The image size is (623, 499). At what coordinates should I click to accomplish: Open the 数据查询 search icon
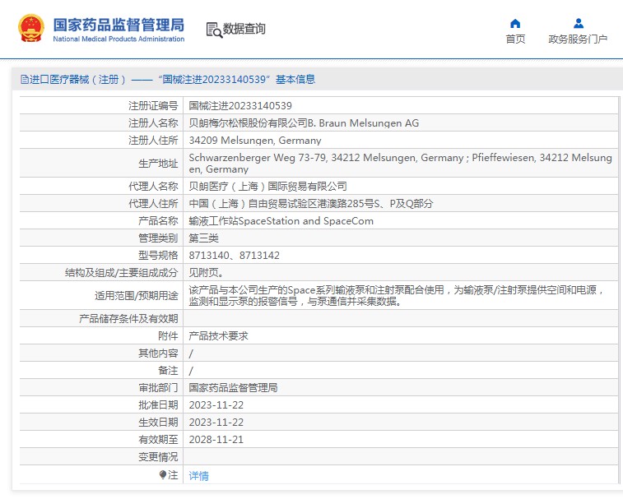coord(214,30)
